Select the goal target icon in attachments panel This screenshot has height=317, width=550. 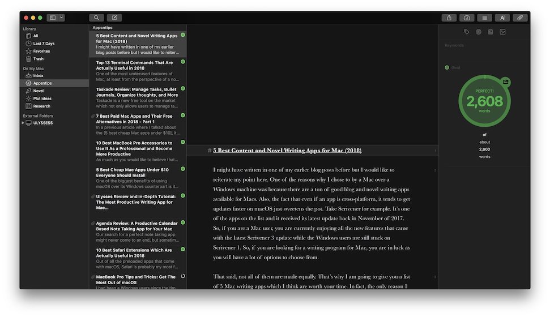(x=479, y=32)
